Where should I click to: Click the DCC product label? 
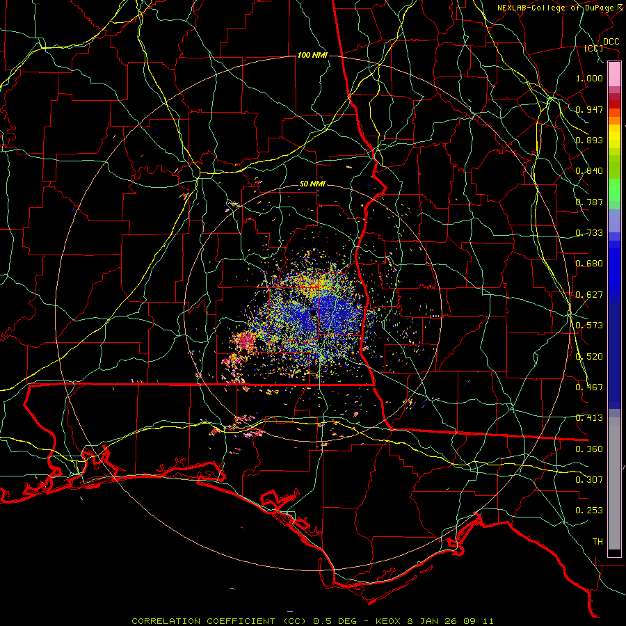tap(611, 42)
